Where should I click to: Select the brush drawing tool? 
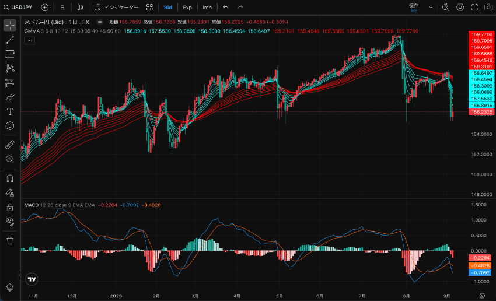point(10,97)
